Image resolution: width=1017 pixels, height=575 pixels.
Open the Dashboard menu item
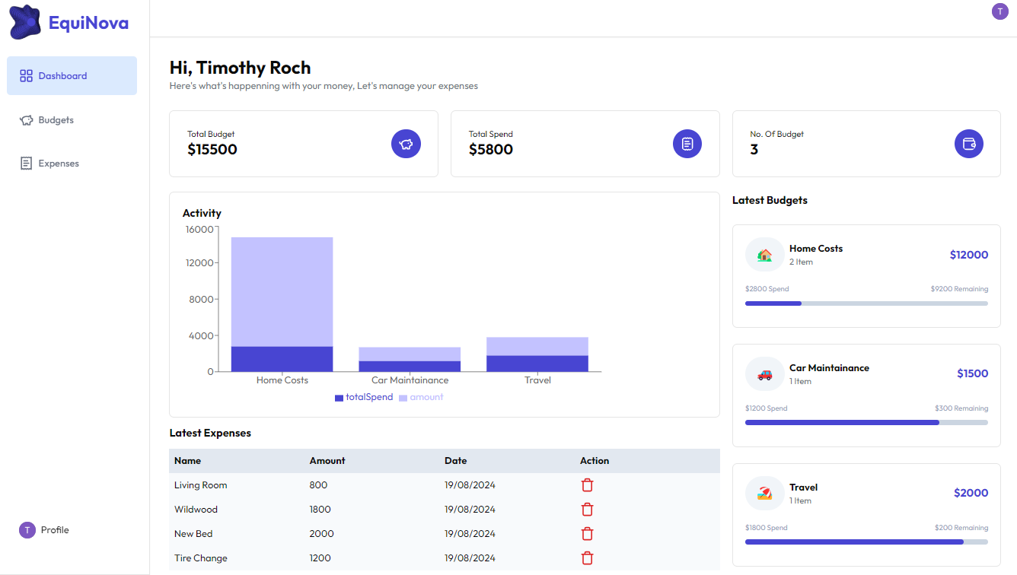tap(72, 76)
